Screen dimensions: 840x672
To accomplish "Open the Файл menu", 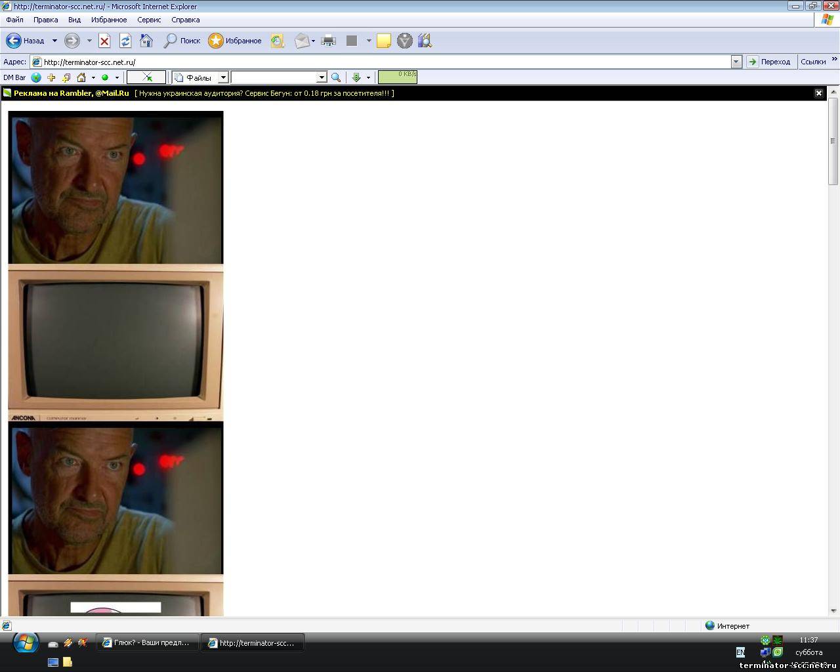I will pyautogui.click(x=14, y=20).
